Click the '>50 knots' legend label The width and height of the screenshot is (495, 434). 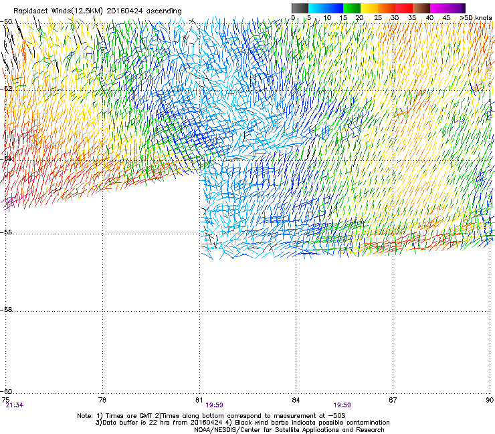click(476, 17)
